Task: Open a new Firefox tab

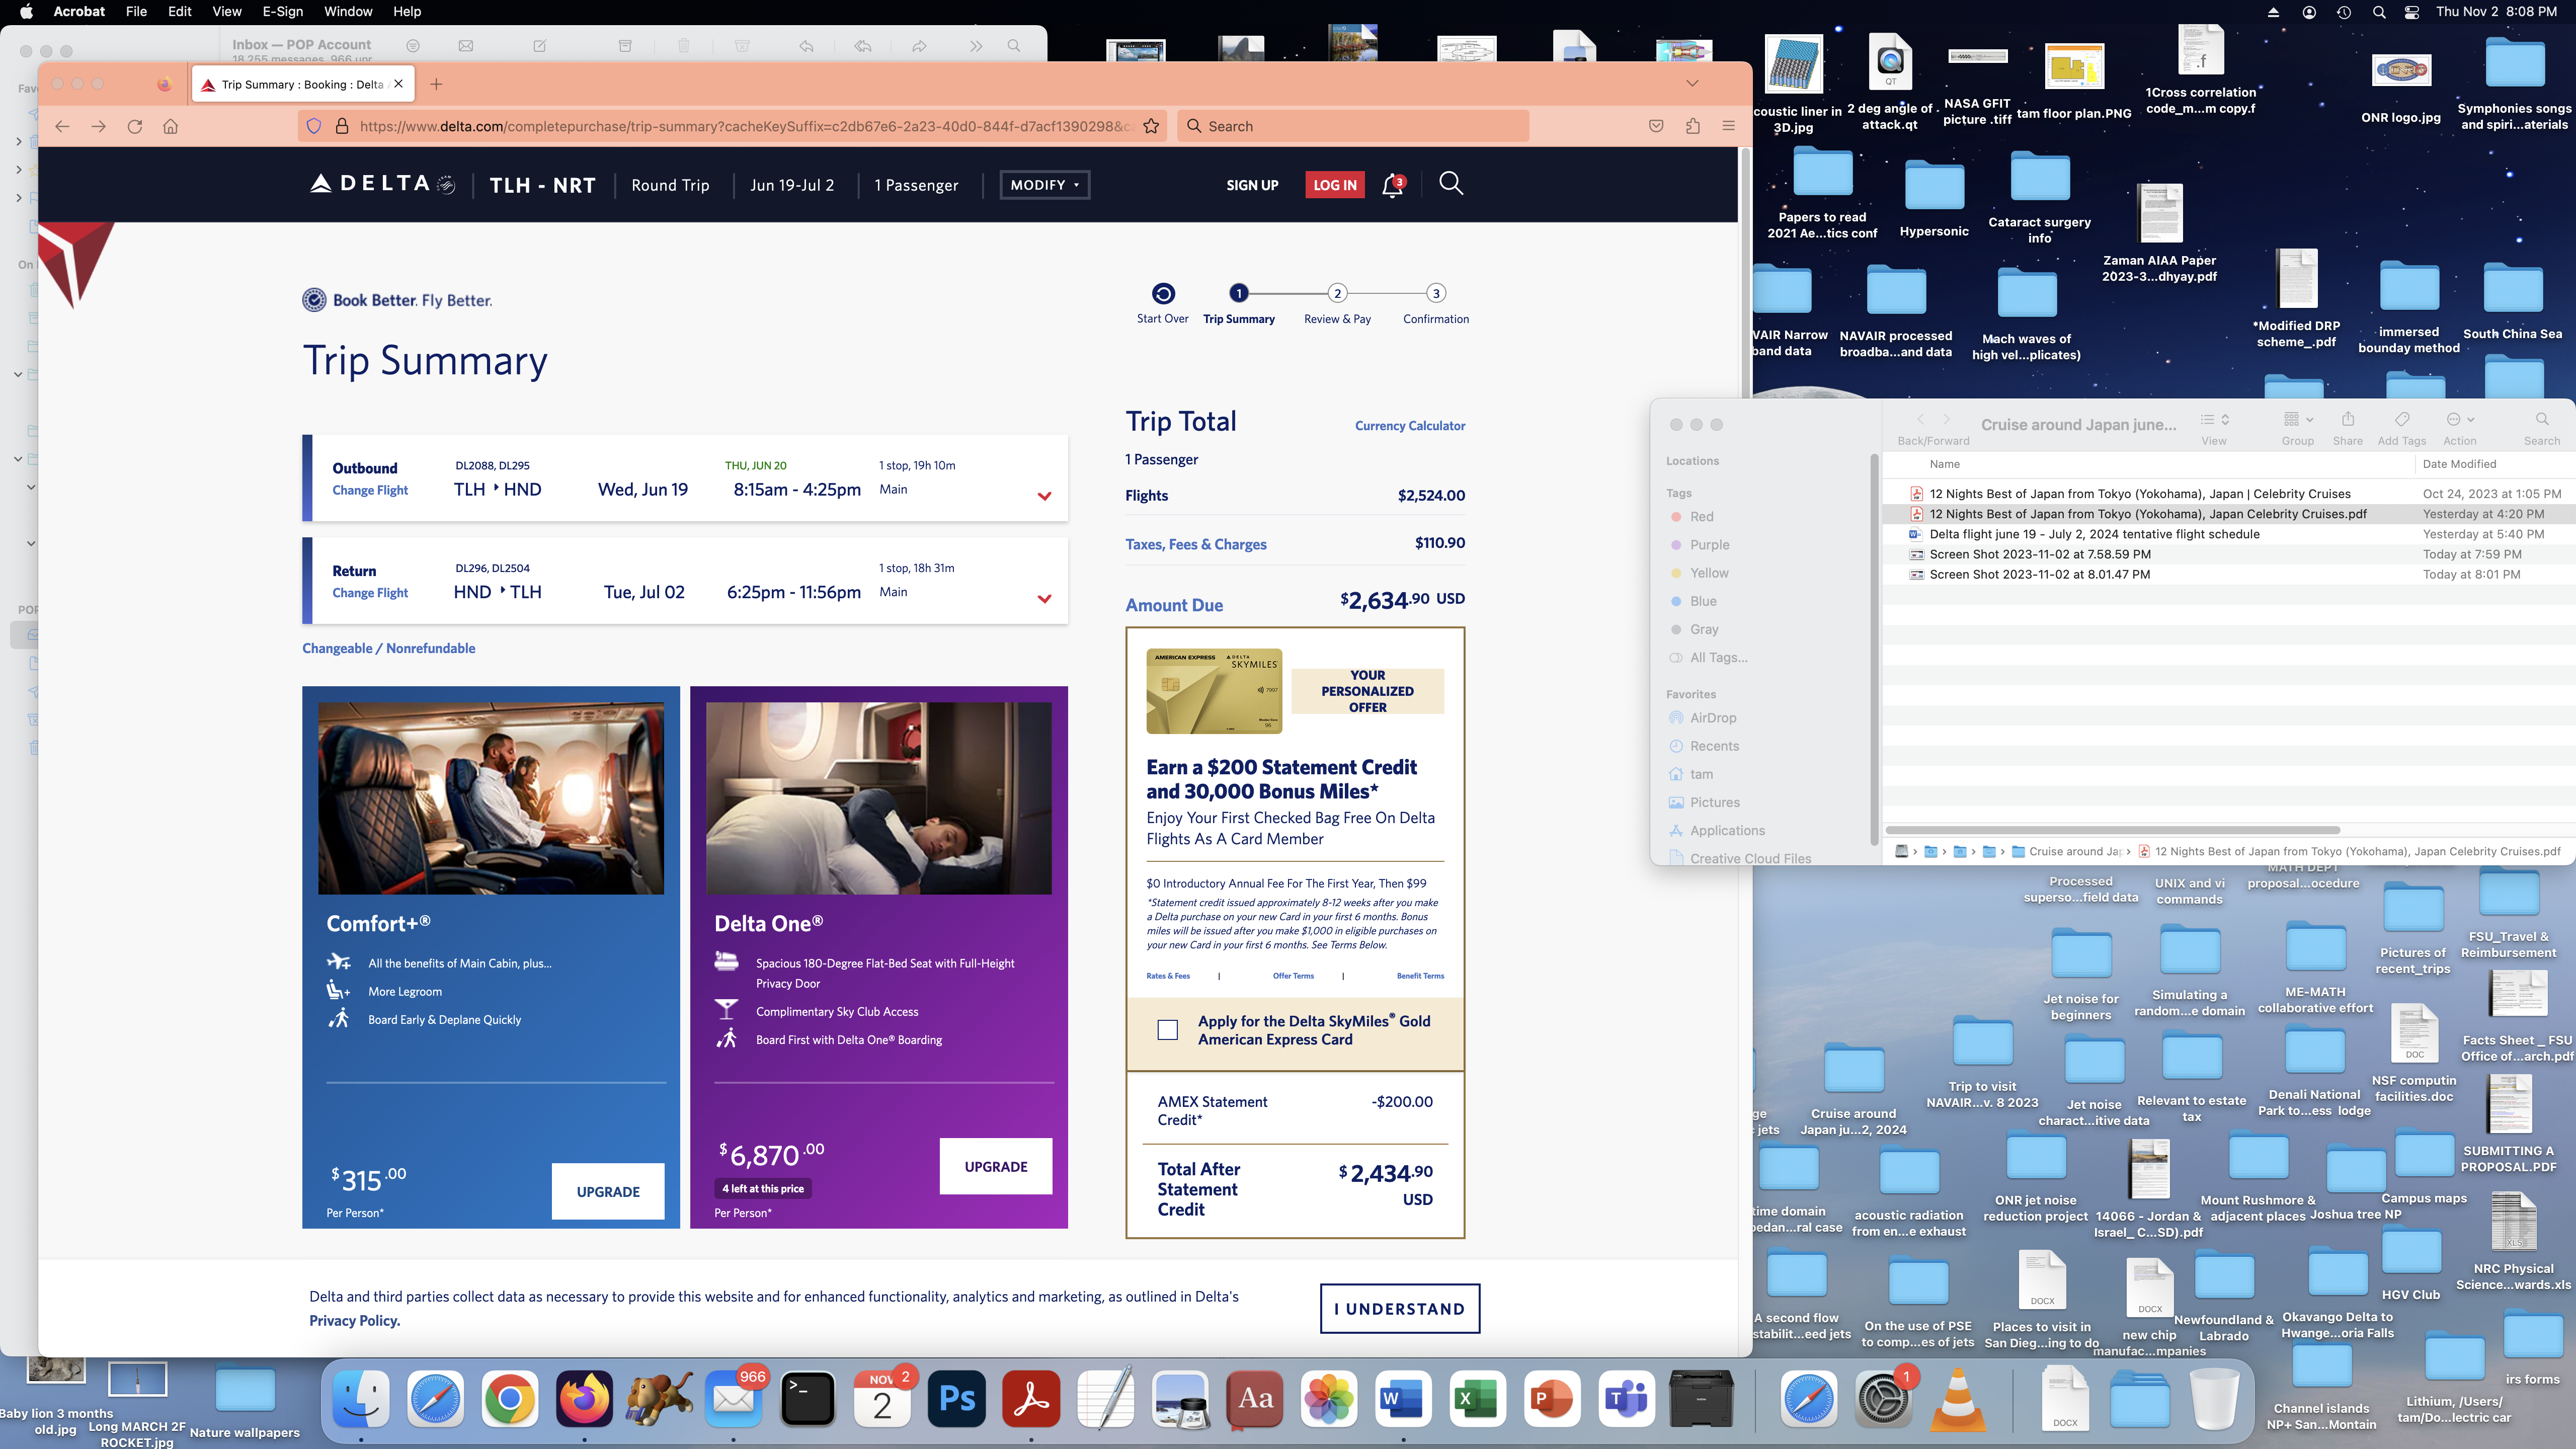Action: pyautogui.click(x=436, y=84)
